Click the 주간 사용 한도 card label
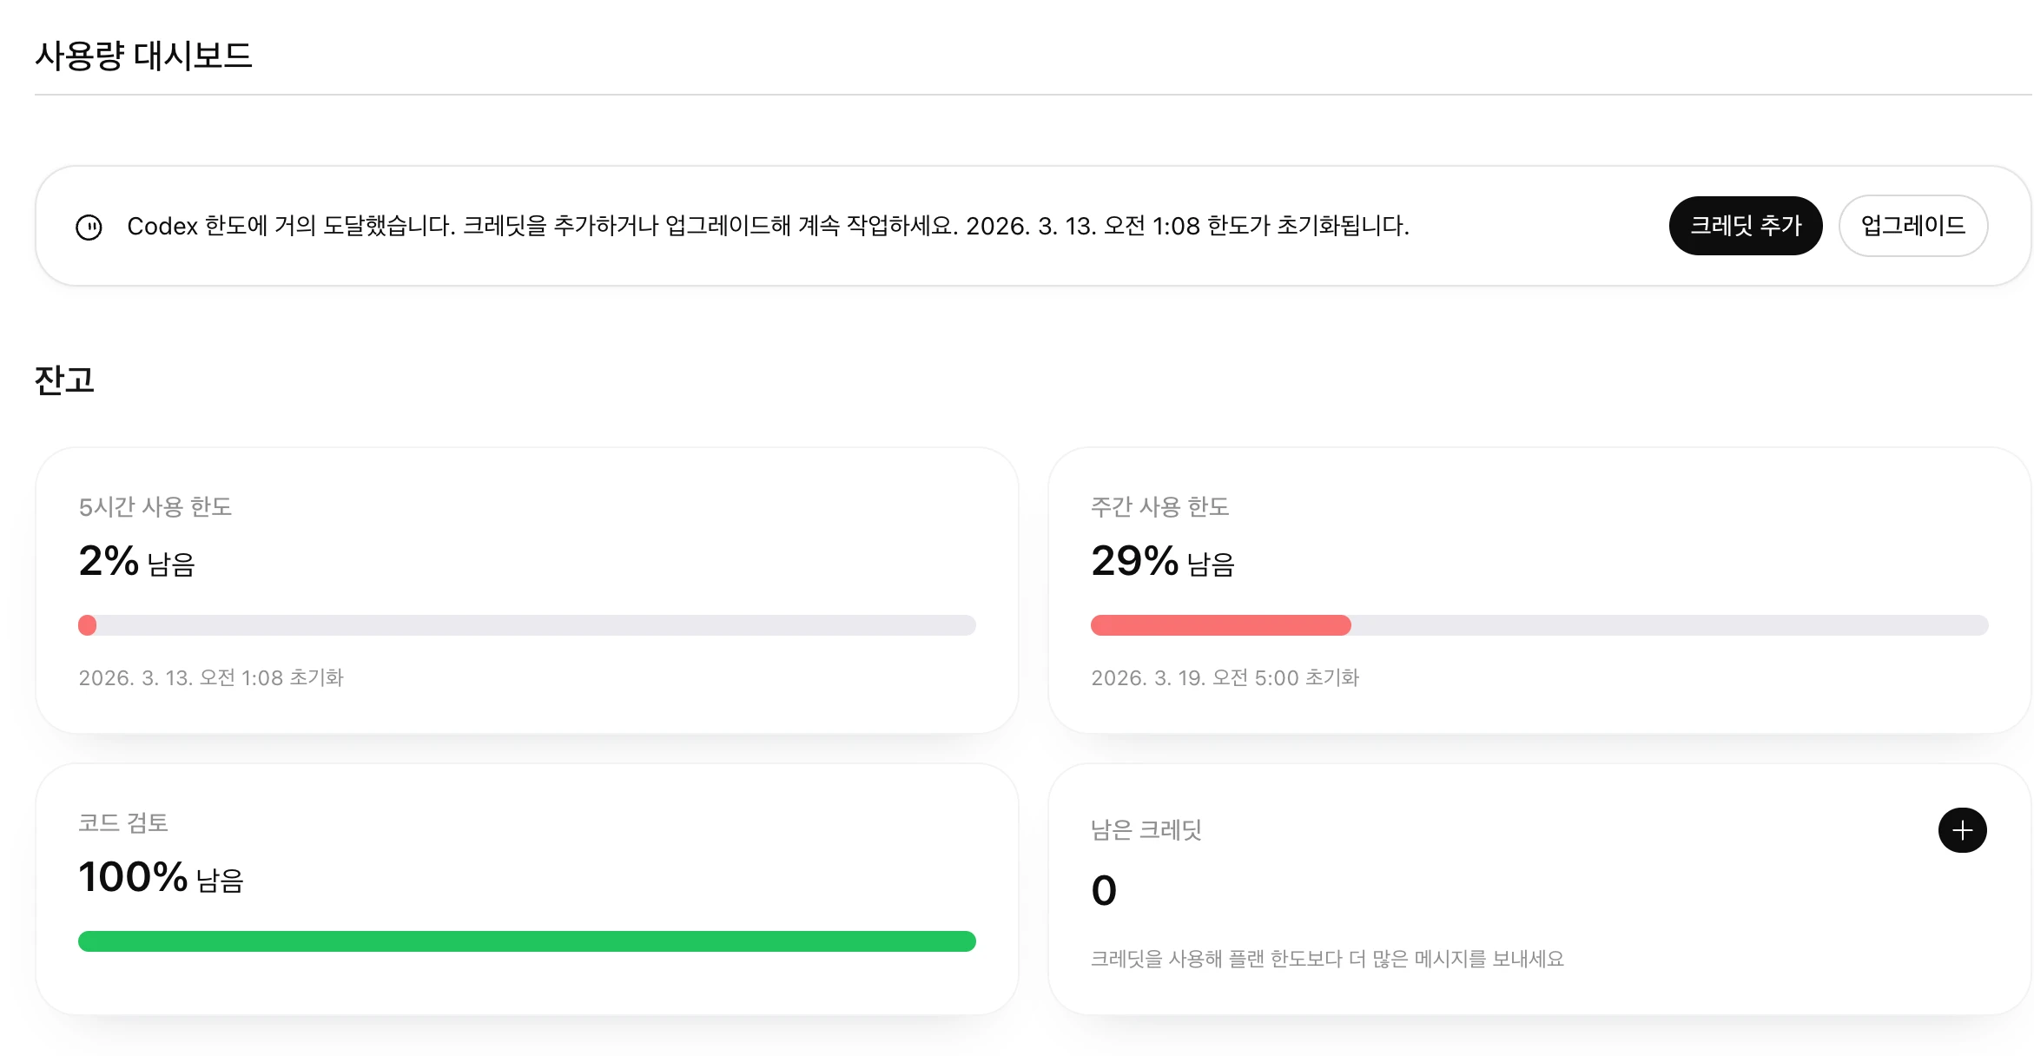Viewport: 2034px width, 1056px height. pyautogui.click(x=1159, y=507)
